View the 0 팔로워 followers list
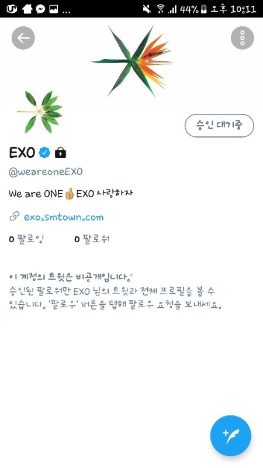Image resolution: width=263 pixels, height=468 pixels. [x=92, y=239]
